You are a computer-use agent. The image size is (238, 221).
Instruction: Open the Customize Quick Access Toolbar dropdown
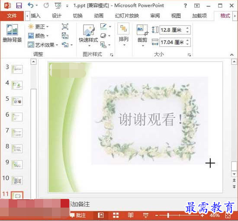tap(67, 6)
